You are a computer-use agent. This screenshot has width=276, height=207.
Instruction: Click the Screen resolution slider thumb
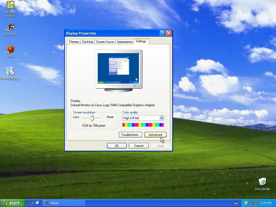pyautogui.click(x=92, y=118)
